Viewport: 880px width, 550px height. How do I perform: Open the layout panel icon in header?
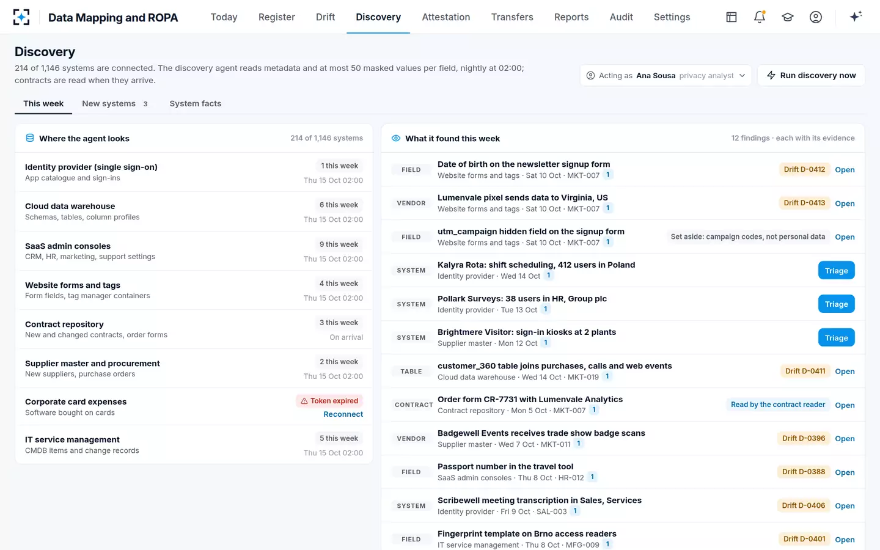[732, 17]
